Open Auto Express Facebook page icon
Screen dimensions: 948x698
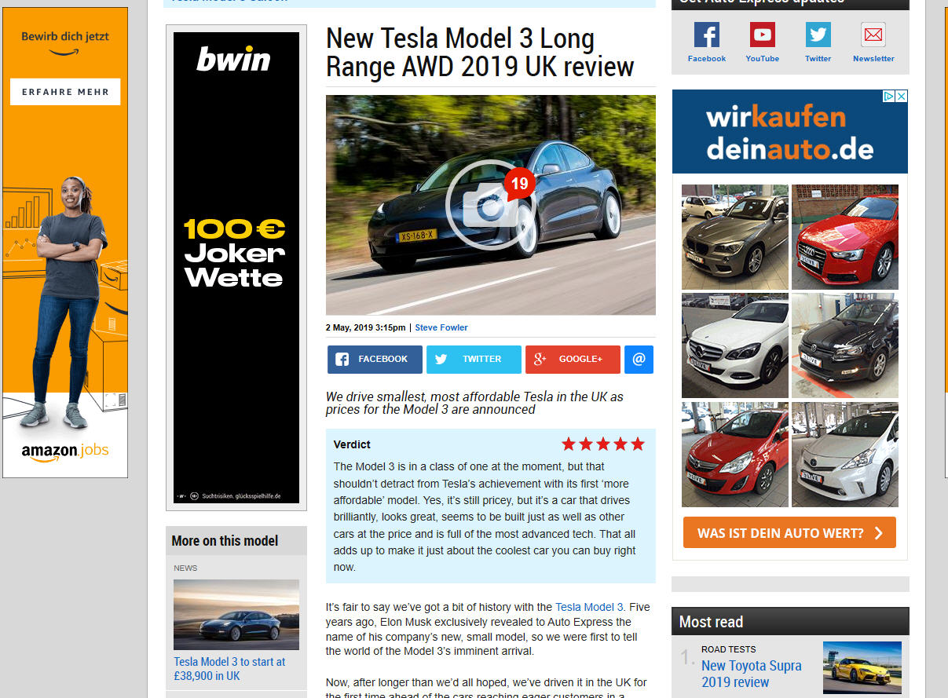click(706, 35)
